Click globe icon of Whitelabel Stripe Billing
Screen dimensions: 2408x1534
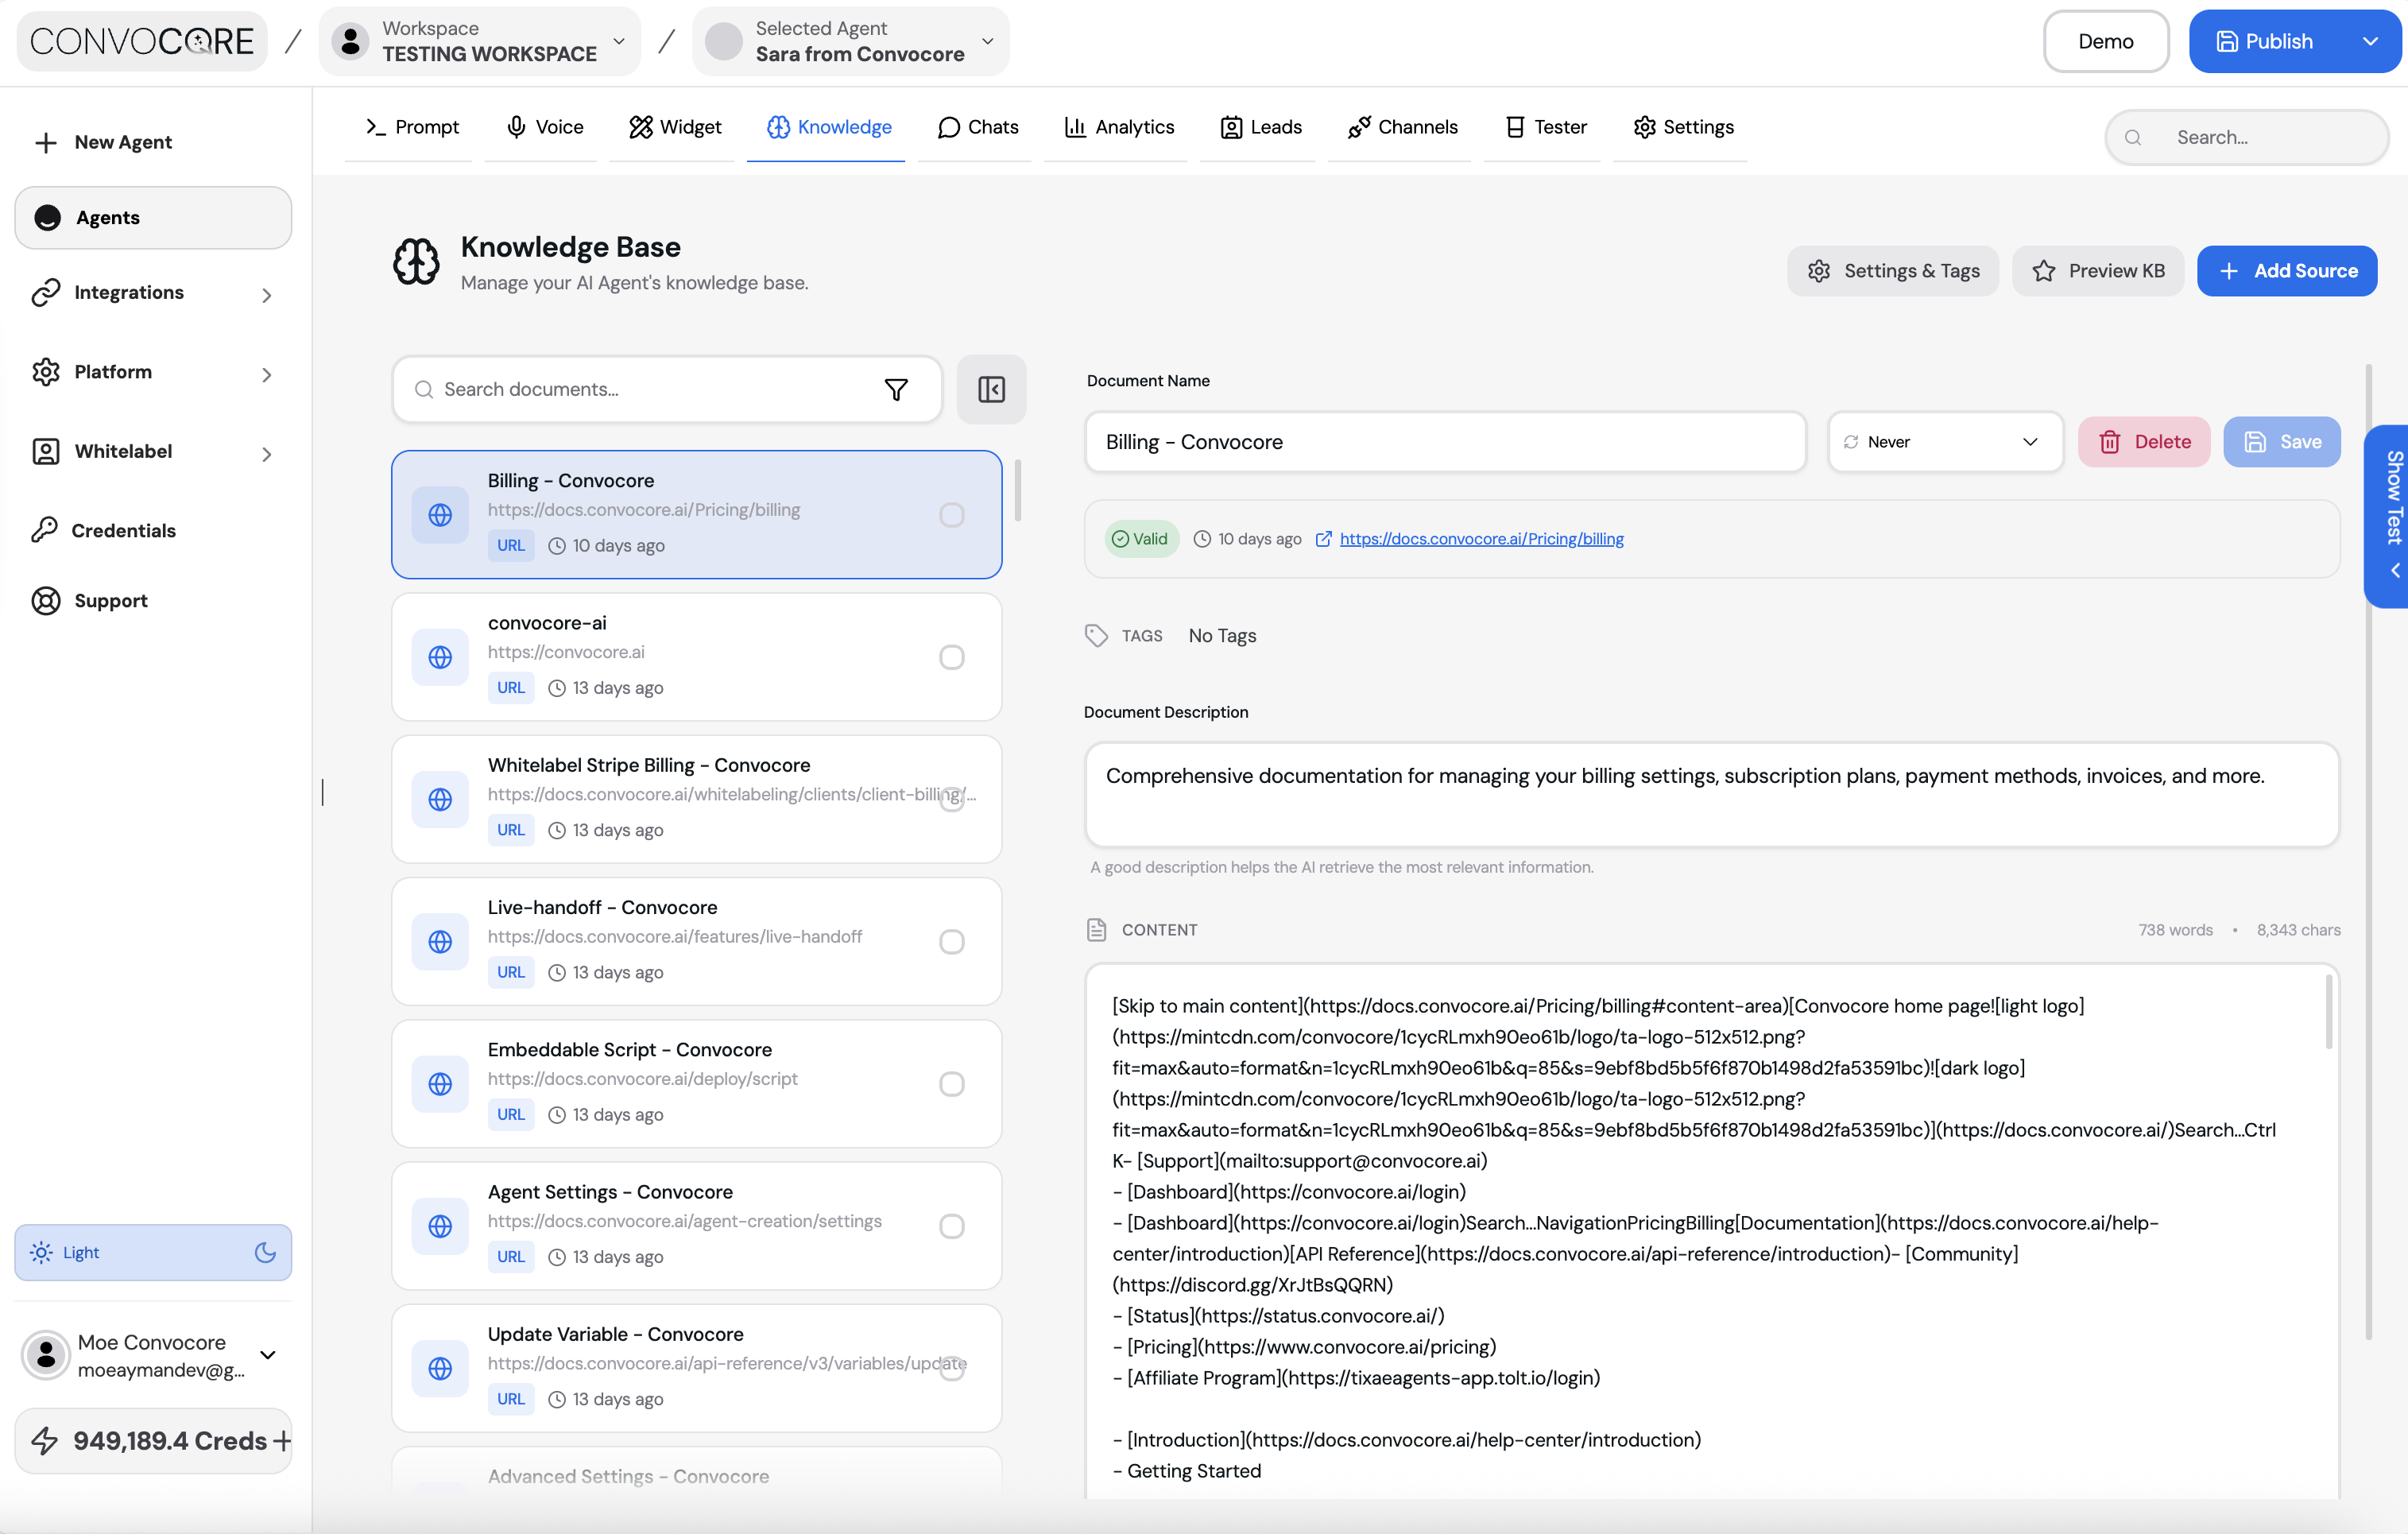tap(440, 799)
